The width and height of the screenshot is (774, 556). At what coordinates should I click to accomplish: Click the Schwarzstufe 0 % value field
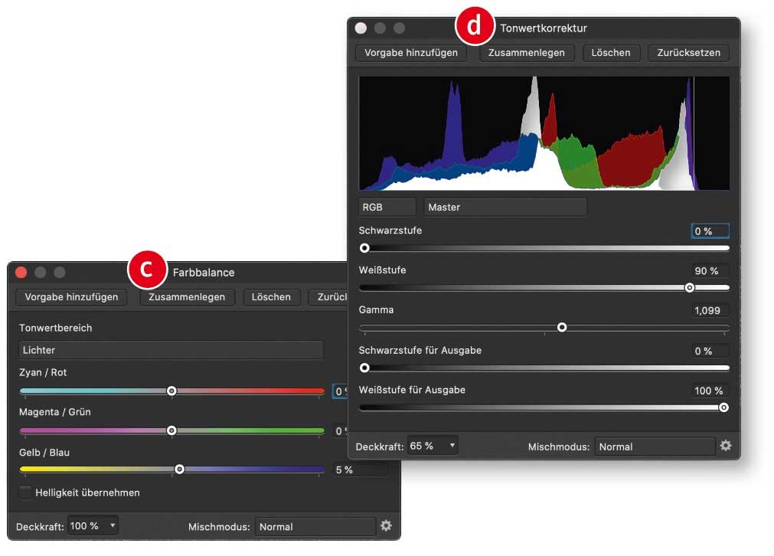710,231
